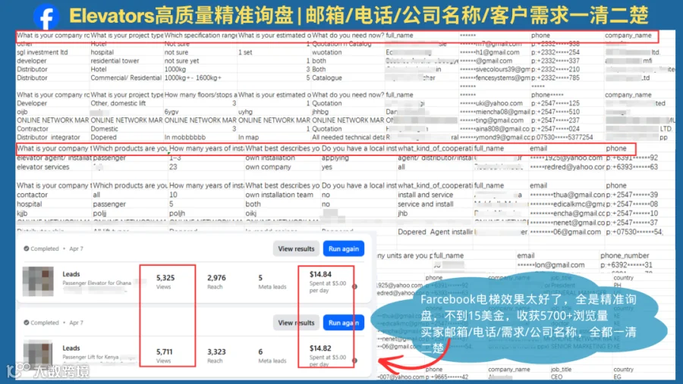Click the Completed checkmark icon on Kenya ad

(26, 323)
